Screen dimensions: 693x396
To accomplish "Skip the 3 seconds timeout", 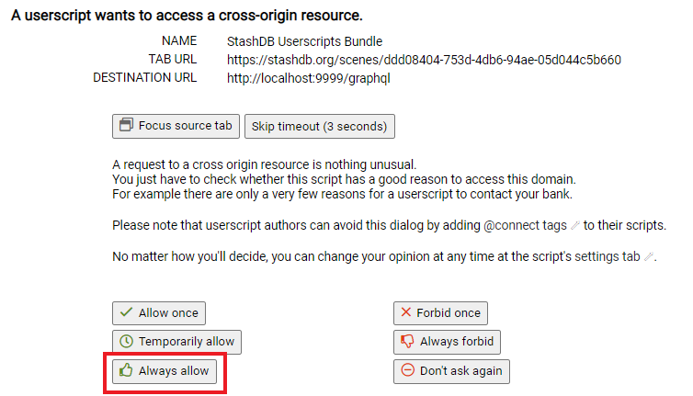I will pyautogui.click(x=320, y=127).
